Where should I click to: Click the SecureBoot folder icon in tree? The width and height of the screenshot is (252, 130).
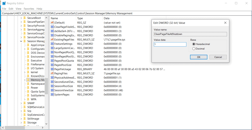click(24, 18)
